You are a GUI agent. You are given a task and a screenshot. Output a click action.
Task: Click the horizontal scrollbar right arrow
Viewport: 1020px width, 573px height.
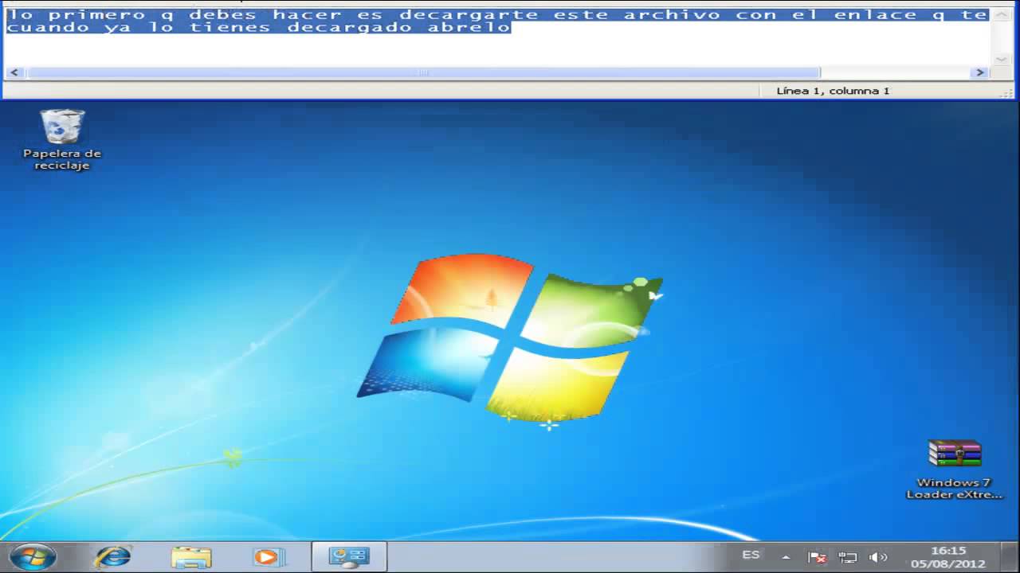980,72
